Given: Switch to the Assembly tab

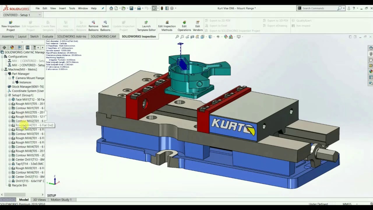Looking at the screenshot, I should 8,36.
